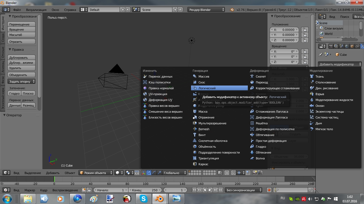Open the 'Справка' help menu
364x204 pixels.
[70, 10]
